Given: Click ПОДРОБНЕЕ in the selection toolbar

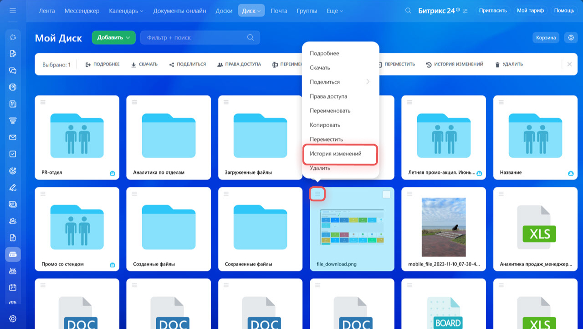Looking at the screenshot, I should (102, 65).
